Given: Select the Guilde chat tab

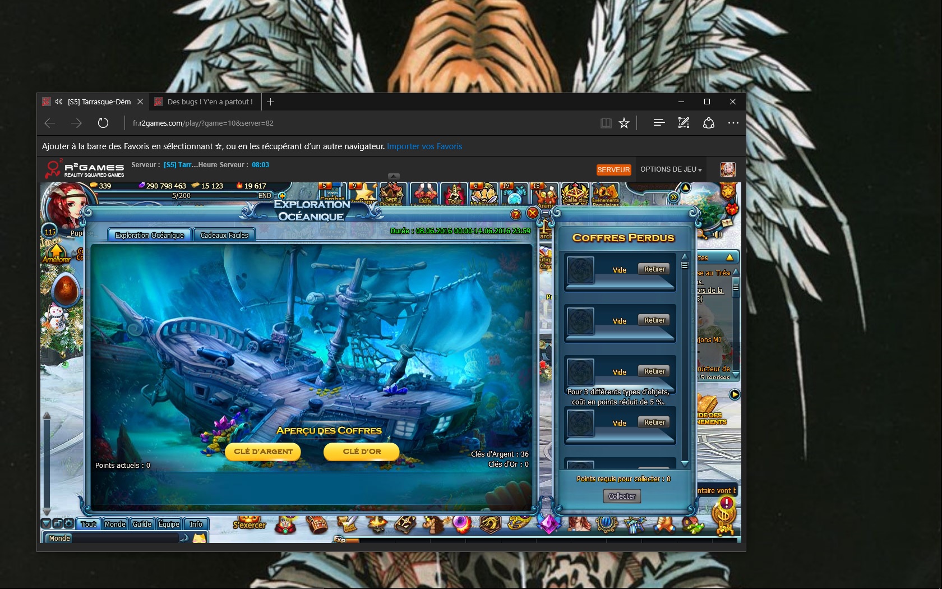Looking at the screenshot, I should 142,524.
